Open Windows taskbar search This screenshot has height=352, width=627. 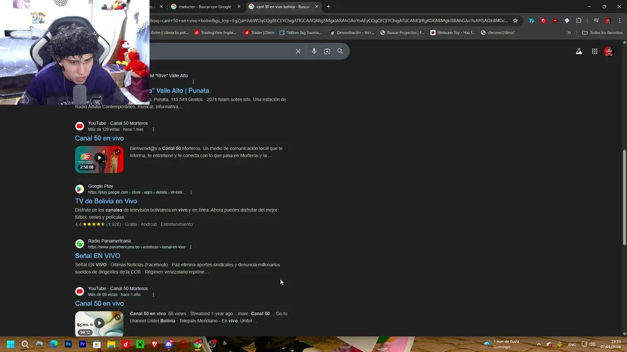coord(25,344)
